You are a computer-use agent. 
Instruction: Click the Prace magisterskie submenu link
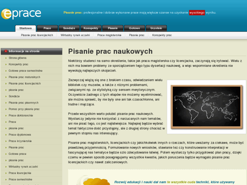(109, 35)
